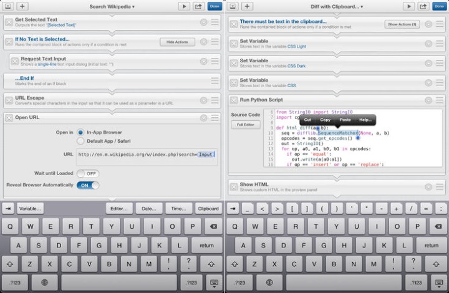Grab the reorder handle of Get Selected Text
Screen dimensions: 449x293
pyautogui.click(x=215, y=22)
